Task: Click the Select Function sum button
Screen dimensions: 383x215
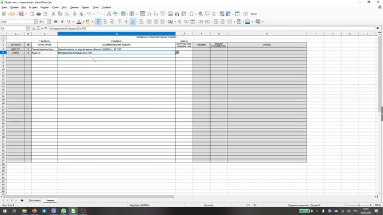Action: click(38, 29)
